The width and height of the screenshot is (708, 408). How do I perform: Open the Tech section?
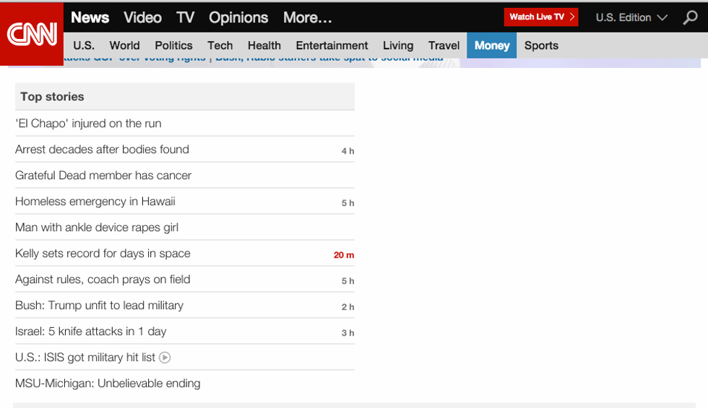click(220, 45)
